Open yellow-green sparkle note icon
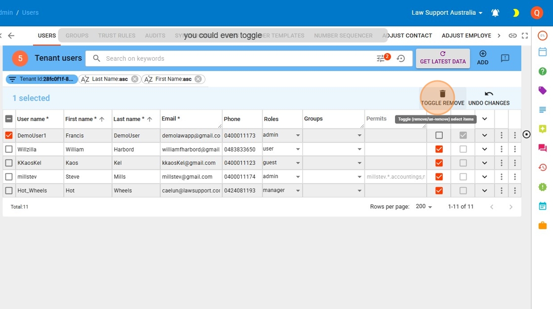The height and width of the screenshot is (309, 553). [543, 129]
